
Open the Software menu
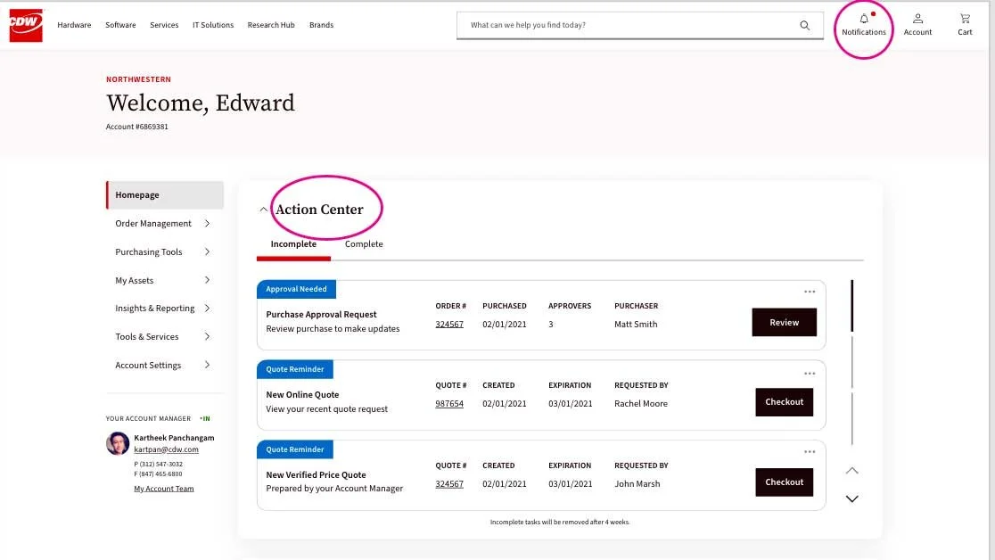tap(120, 25)
